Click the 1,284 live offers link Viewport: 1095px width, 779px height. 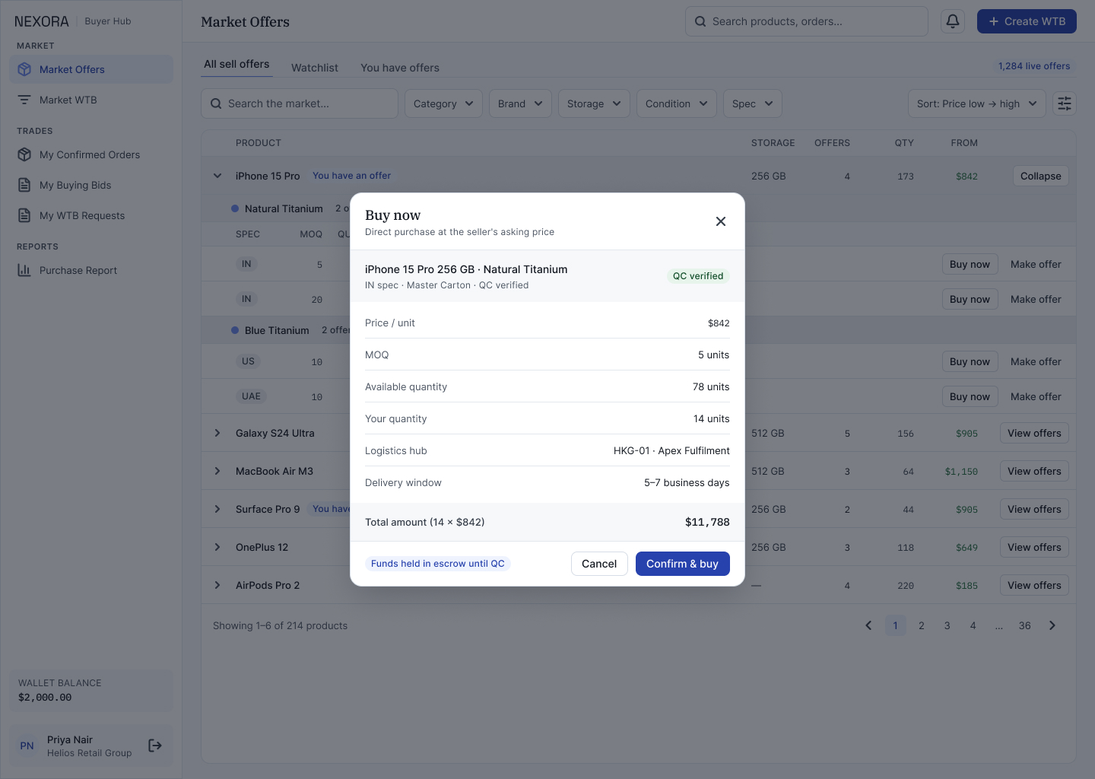pos(1034,66)
